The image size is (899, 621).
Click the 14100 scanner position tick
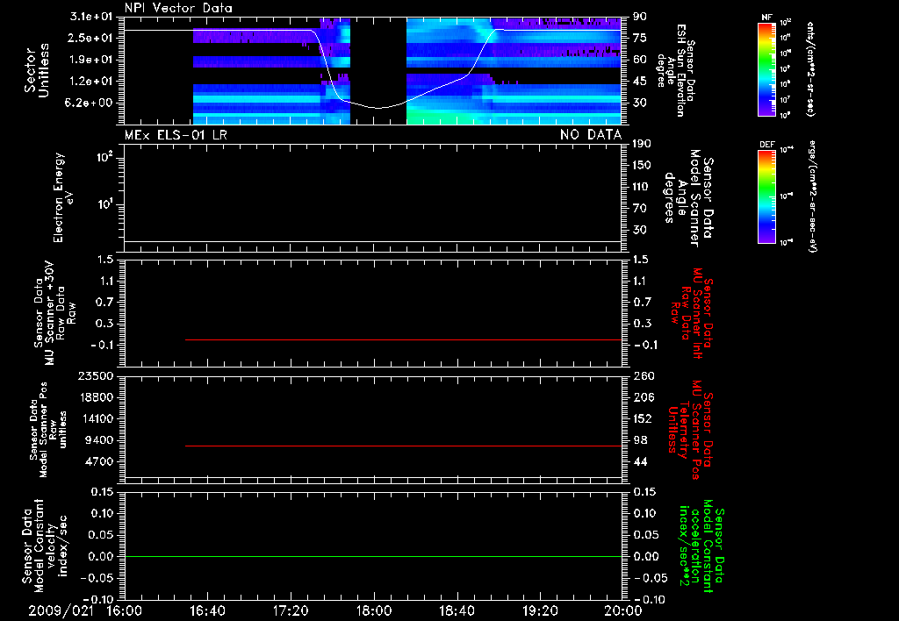(96, 418)
